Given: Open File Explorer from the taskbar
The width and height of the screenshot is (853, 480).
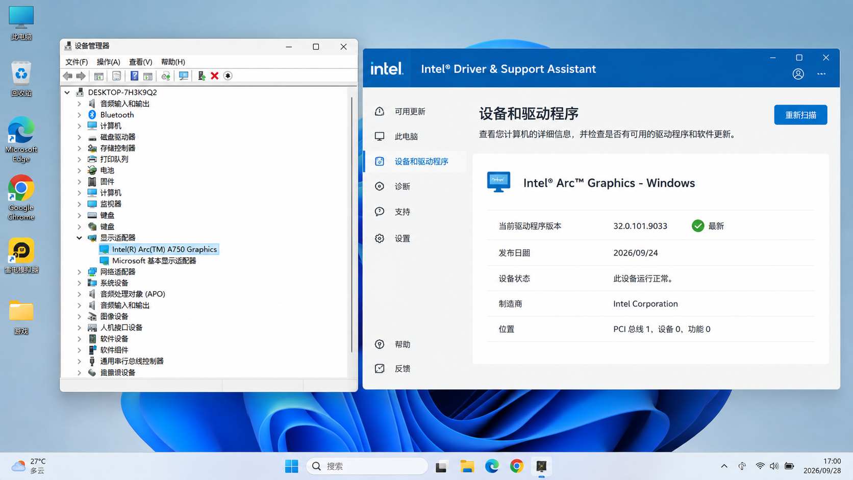Looking at the screenshot, I should 467,466.
